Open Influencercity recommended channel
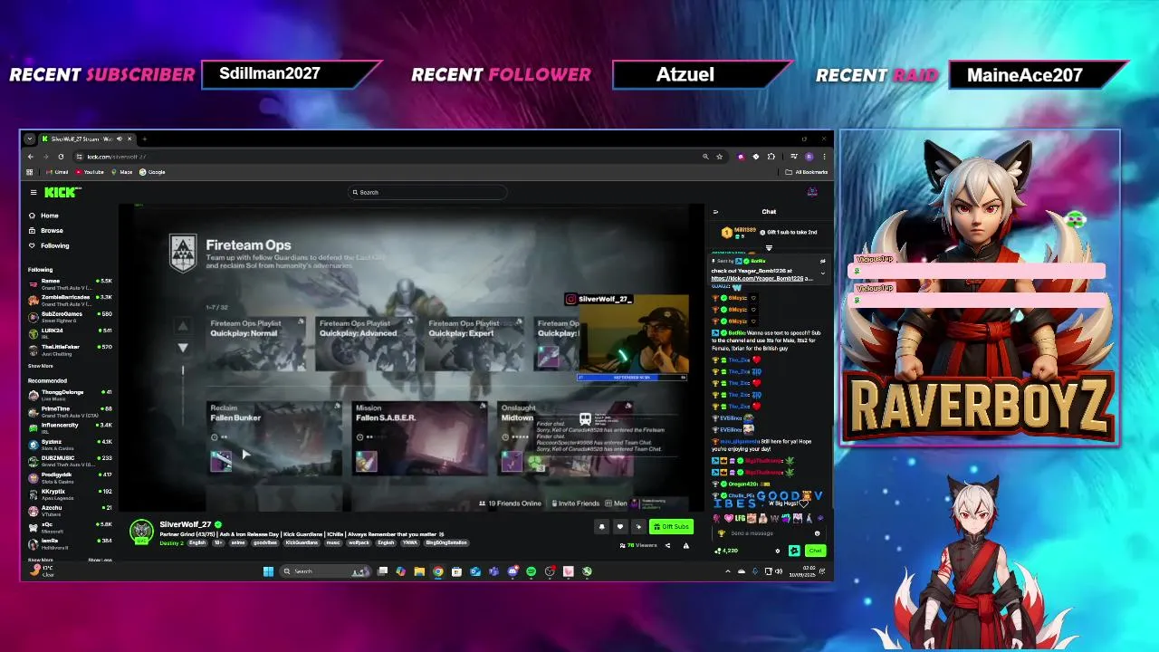The height and width of the screenshot is (652, 1159). click(70, 427)
